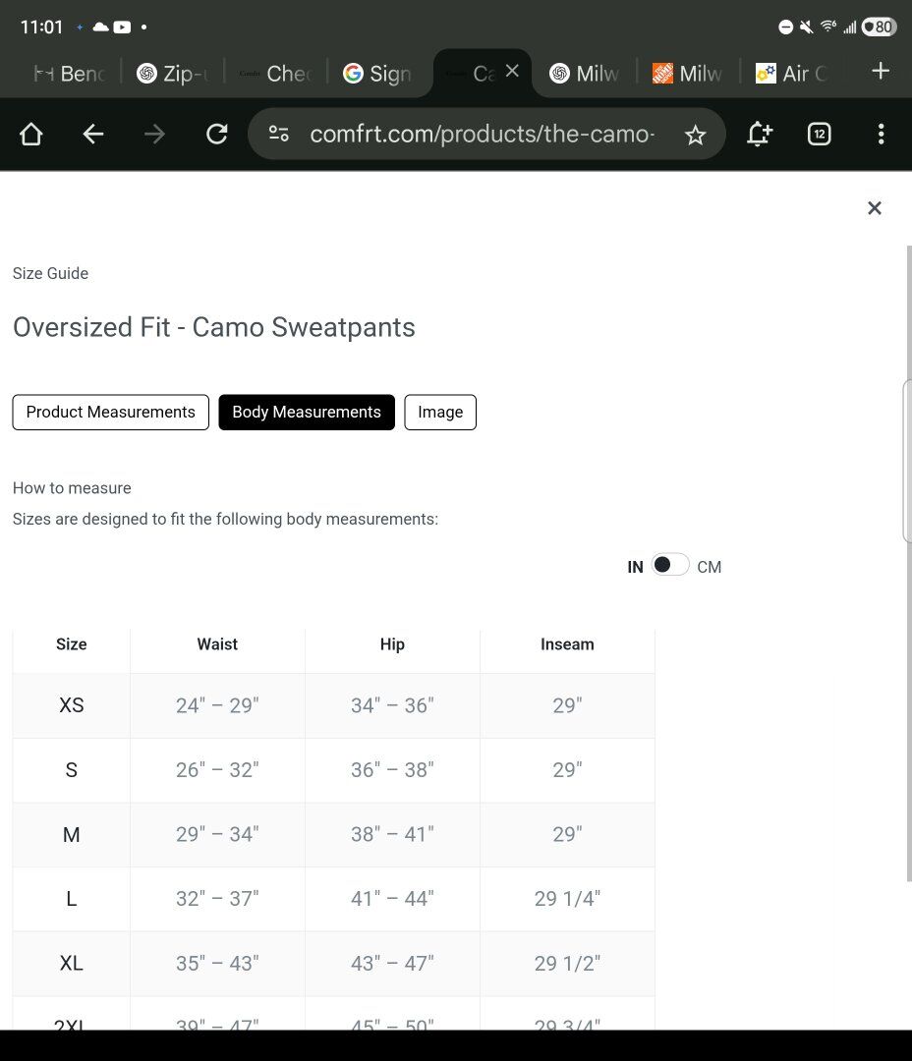Select the CM unit label

(709, 567)
